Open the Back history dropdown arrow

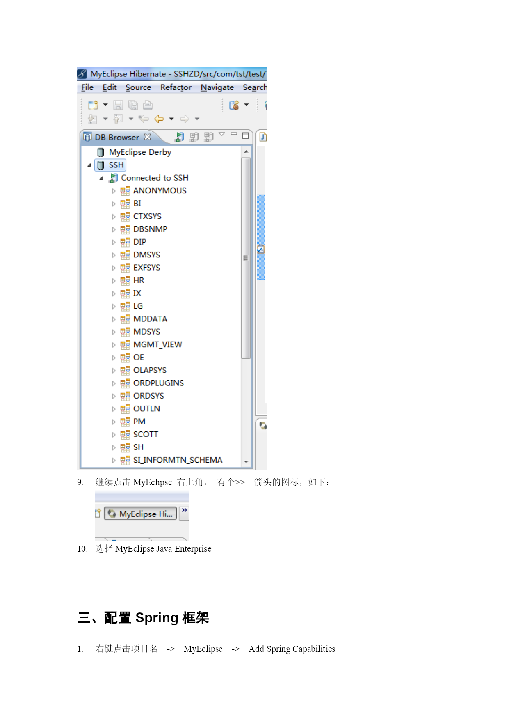171,119
